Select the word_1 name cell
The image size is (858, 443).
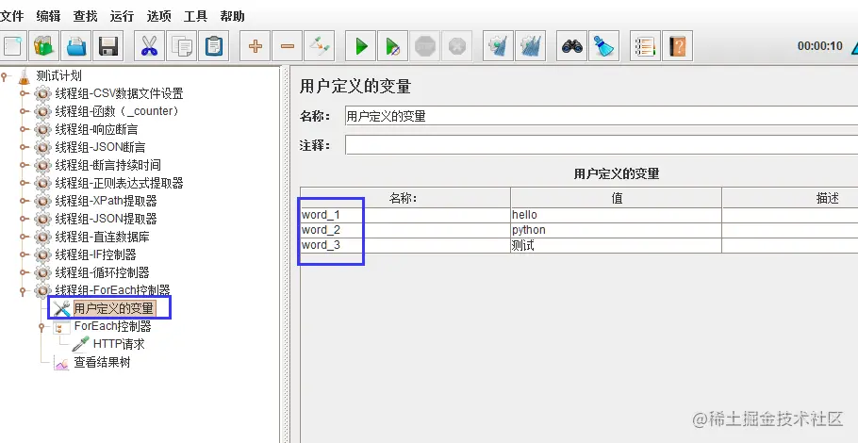[x=404, y=215]
